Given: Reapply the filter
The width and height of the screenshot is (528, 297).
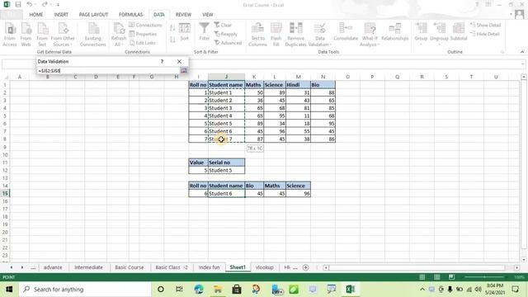Looking at the screenshot, I should (x=226, y=34).
